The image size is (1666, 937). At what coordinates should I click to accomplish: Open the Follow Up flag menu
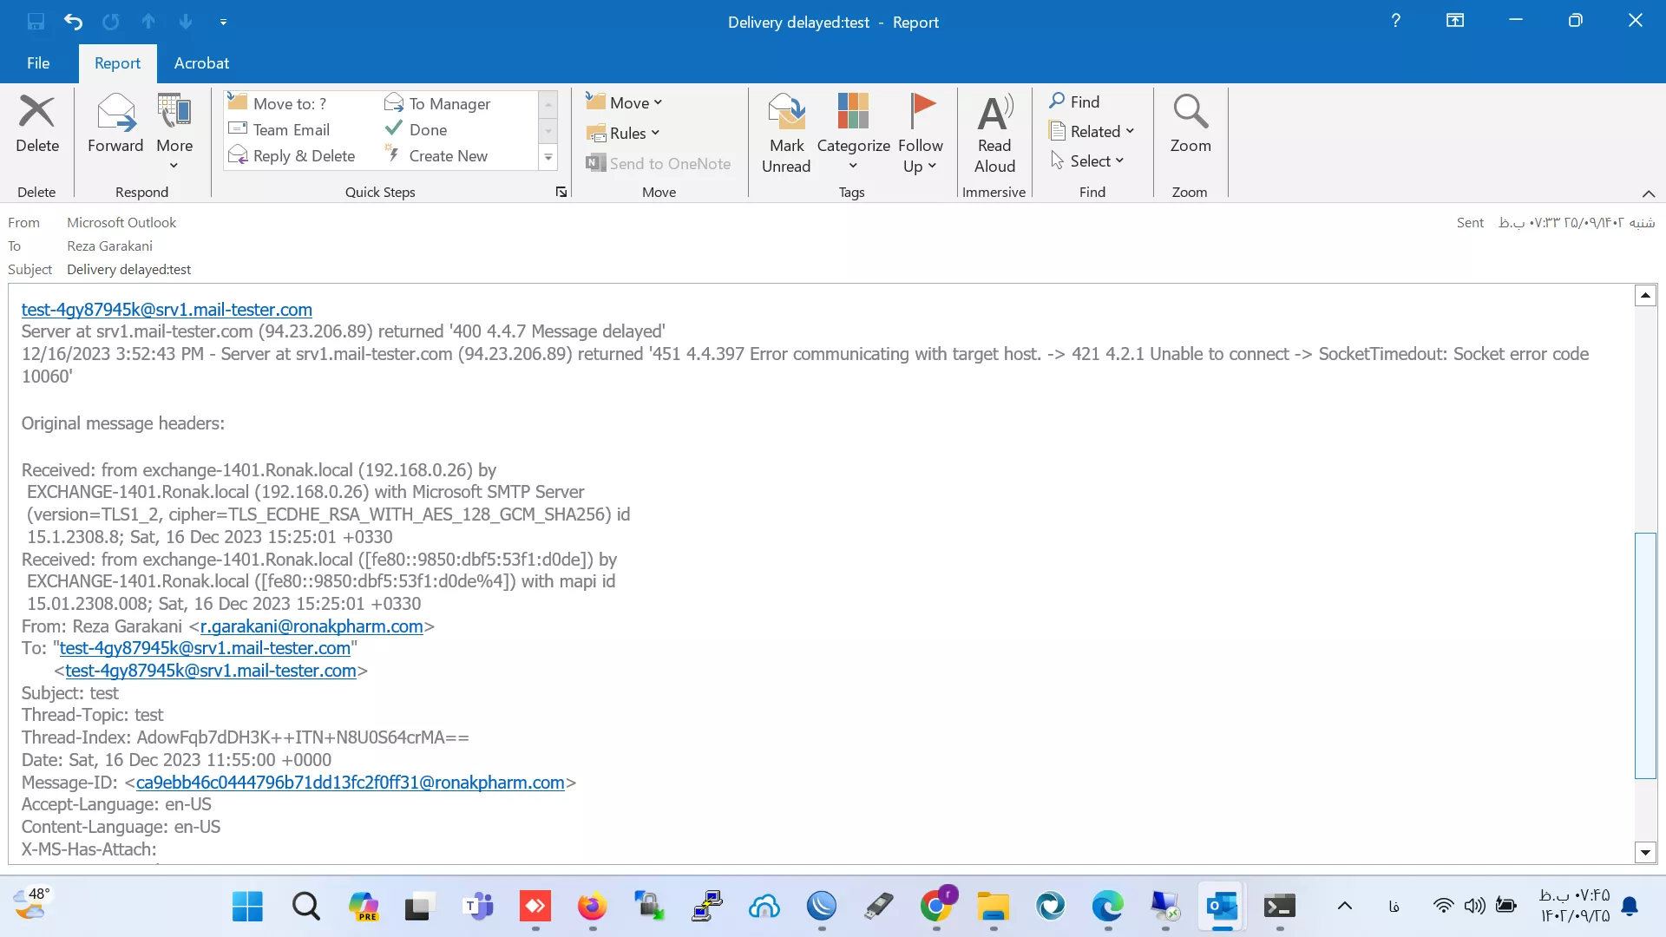(x=920, y=133)
